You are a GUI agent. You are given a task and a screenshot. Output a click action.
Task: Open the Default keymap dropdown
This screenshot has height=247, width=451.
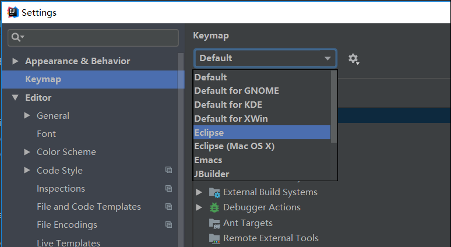[265, 58]
